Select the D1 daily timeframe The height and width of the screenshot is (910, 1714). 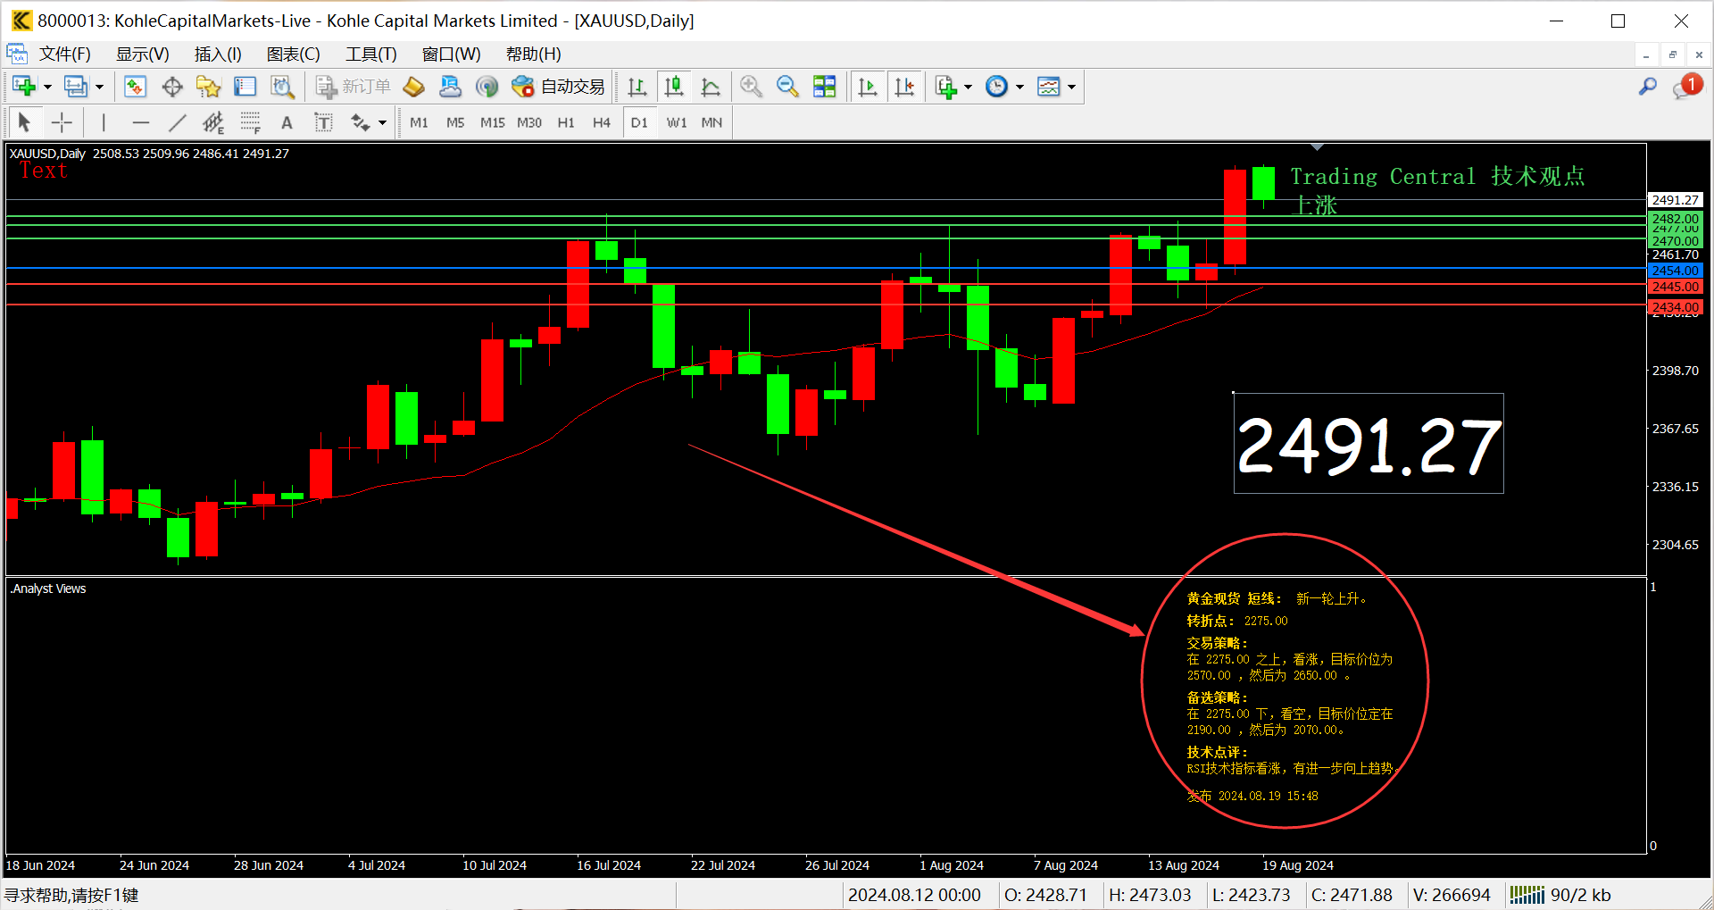[639, 122]
